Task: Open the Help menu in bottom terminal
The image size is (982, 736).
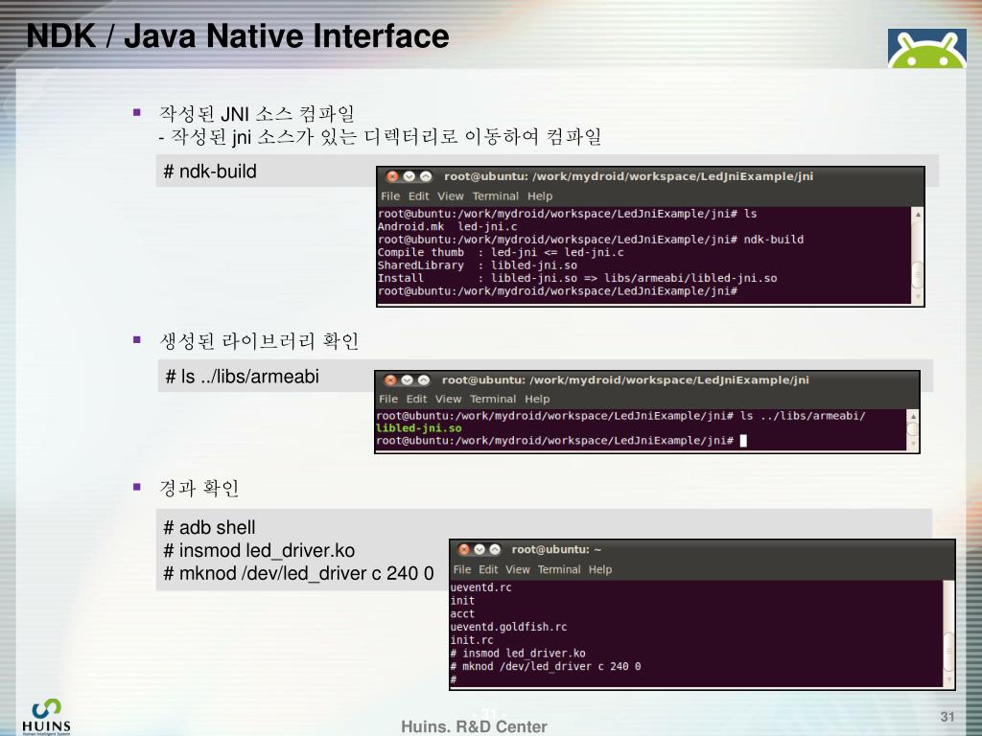Action: (x=600, y=569)
